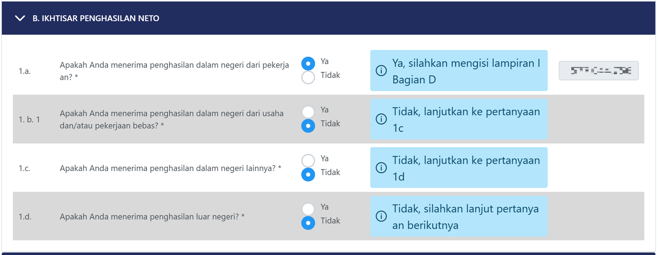
Task: Pick Ya for penghasilan dalam negeri lainnya
Action: 308,160
